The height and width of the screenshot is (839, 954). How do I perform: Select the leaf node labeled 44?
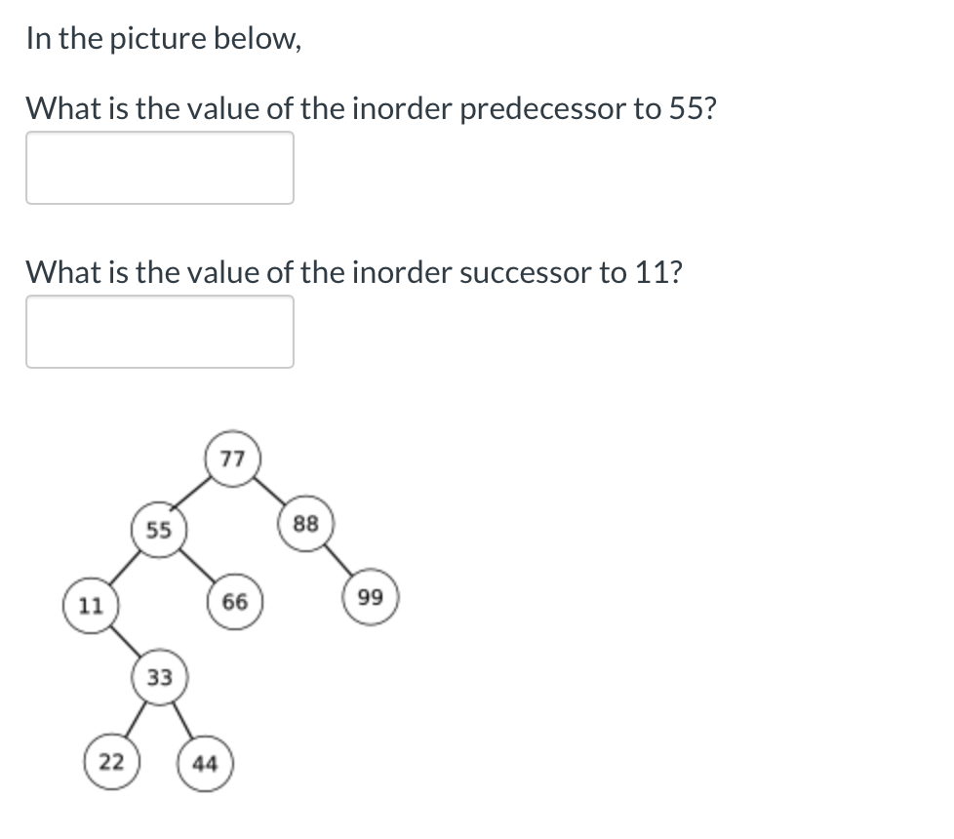tap(207, 764)
